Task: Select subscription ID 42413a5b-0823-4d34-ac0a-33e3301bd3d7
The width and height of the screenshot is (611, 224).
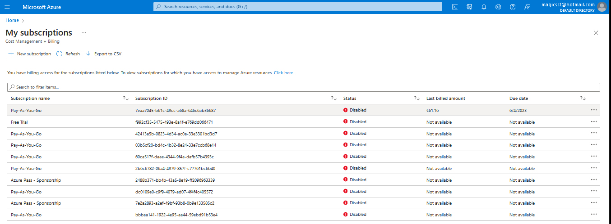Action: coord(176,134)
